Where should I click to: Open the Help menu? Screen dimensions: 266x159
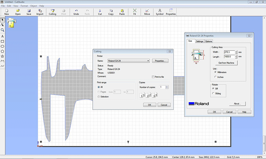coord(42,6)
